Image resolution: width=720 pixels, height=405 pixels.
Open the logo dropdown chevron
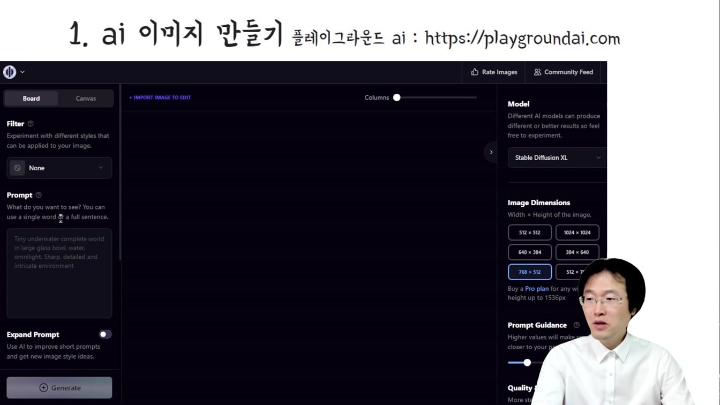[22, 72]
